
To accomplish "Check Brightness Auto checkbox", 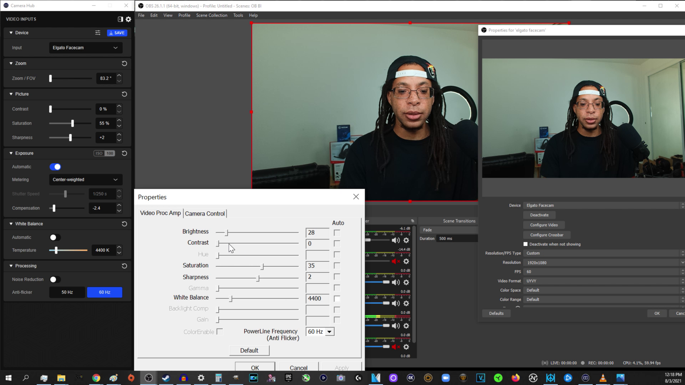I will (x=337, y=233).
